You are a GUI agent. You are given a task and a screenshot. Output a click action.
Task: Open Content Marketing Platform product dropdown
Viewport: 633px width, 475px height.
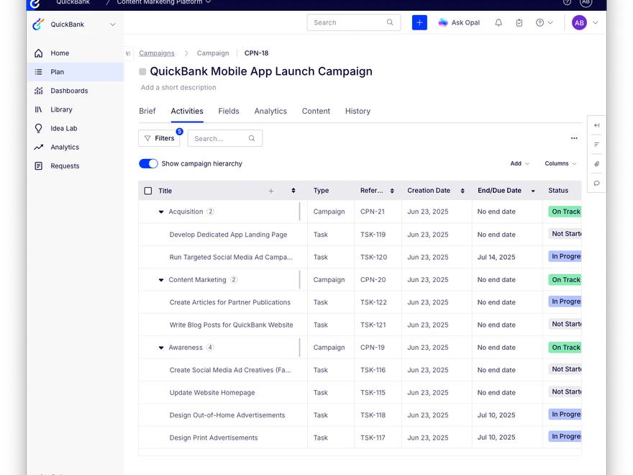(x=164, y=2)
